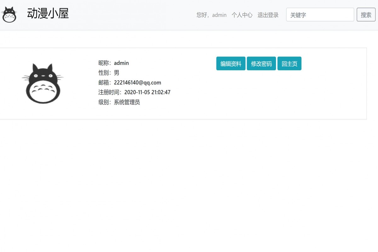Screen dimensions: 378x252
Task: Click inside the 关键字 search field
Action: tap(320, 14)
